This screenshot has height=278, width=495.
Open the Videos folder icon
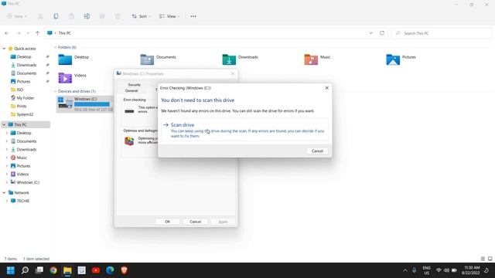(x=65, y=78)
